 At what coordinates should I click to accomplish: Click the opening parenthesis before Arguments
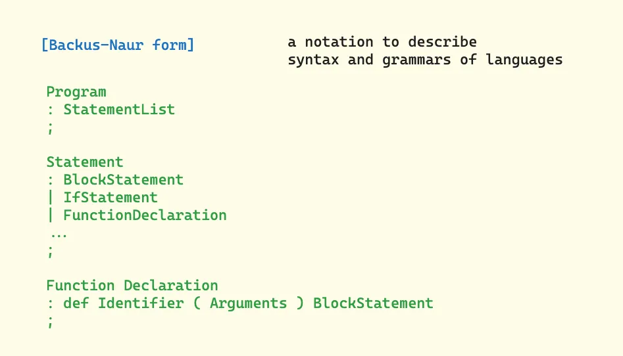pos(197,303)
